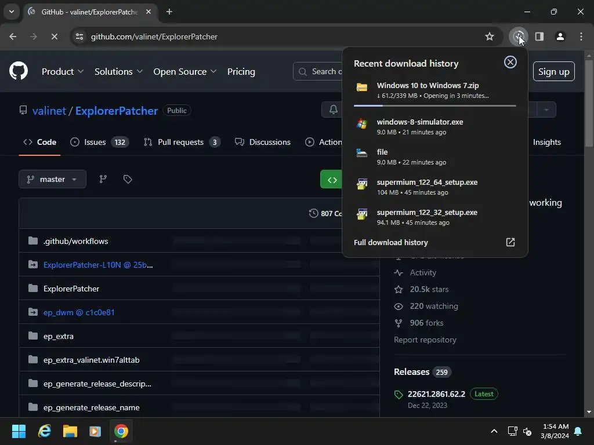
Task: Open tab search dropdown arrow
Action: [12, 12]
